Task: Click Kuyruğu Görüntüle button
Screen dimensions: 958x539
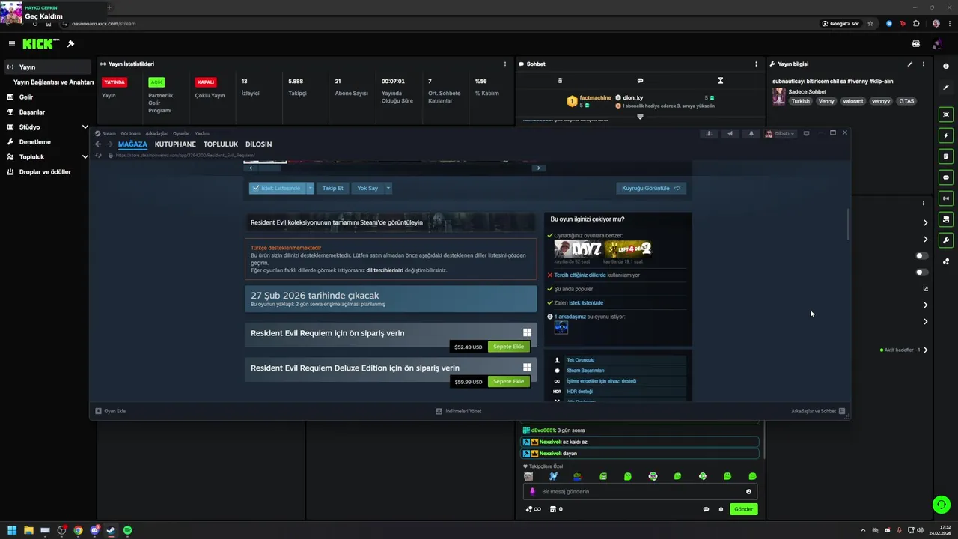Action: tap(651, 188)
